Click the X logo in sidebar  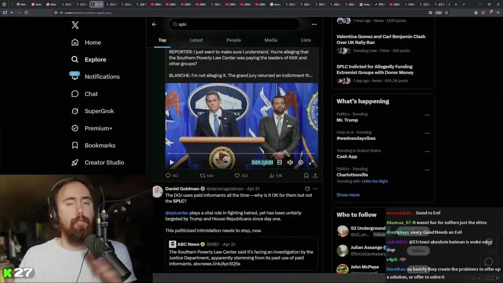click(x=75, y=25)
